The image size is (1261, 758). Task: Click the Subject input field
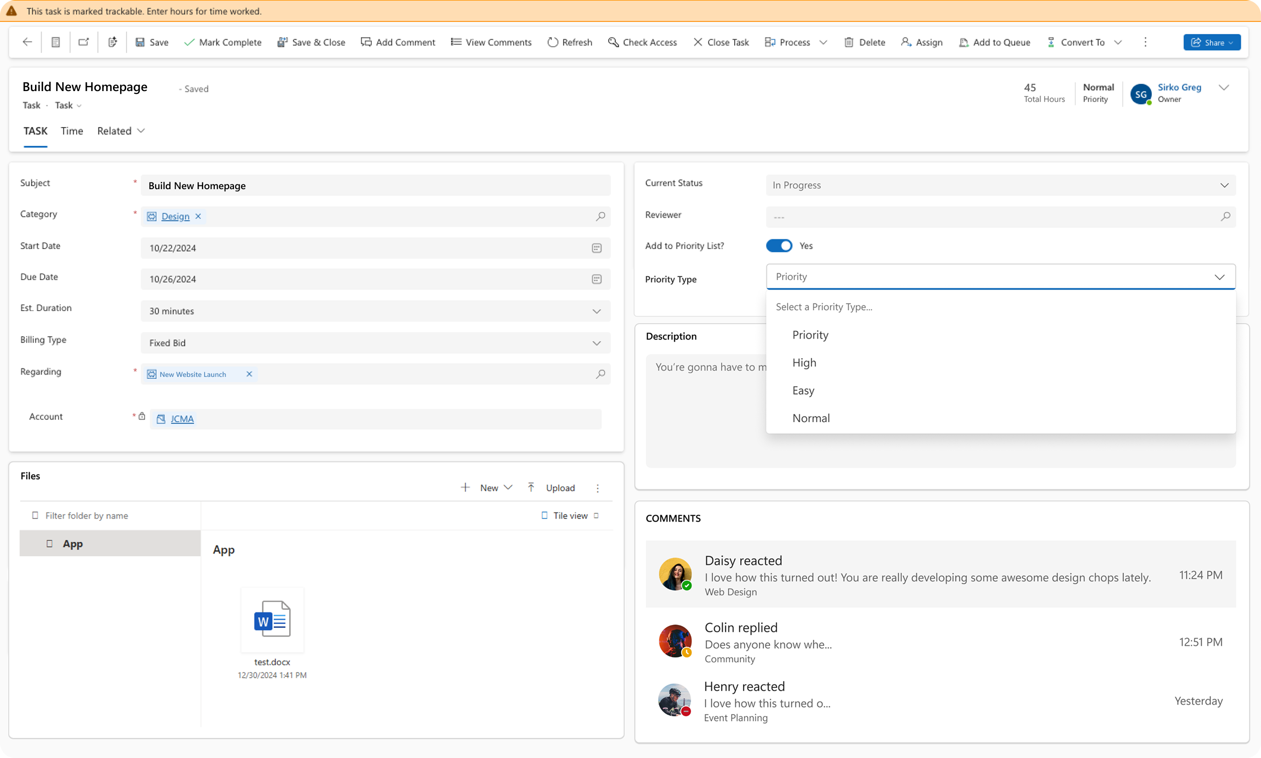click(375, 185)
